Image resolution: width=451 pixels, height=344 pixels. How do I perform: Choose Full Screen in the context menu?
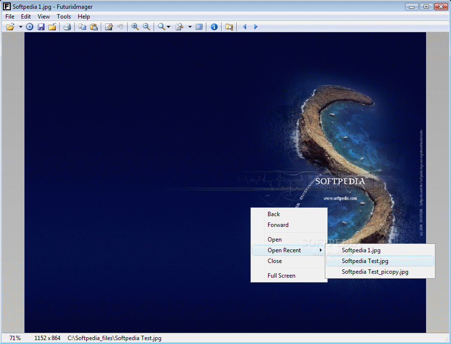coord(289,276)
